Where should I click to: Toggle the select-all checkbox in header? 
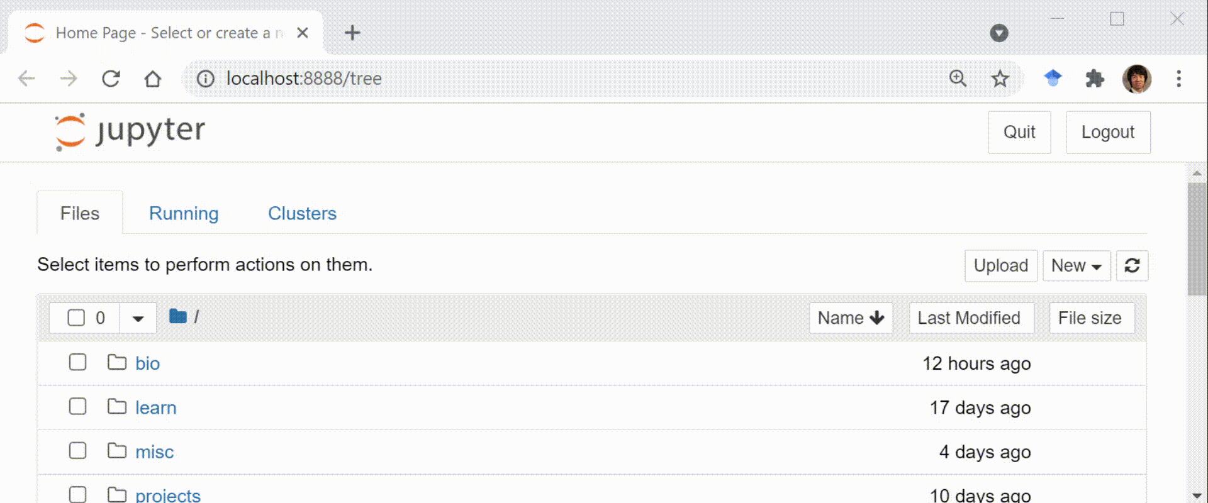click(x=76, y=318)
